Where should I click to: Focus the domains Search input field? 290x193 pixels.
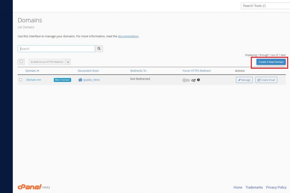56,49
